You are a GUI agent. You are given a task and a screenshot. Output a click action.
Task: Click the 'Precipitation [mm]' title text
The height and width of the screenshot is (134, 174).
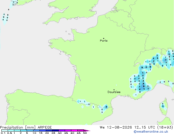(x=18, y=127)
